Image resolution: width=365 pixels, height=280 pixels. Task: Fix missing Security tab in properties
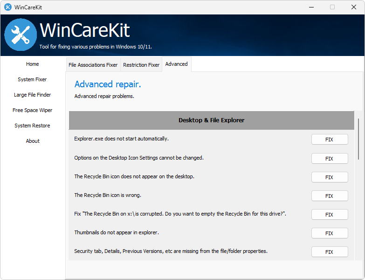coord(330,252)
